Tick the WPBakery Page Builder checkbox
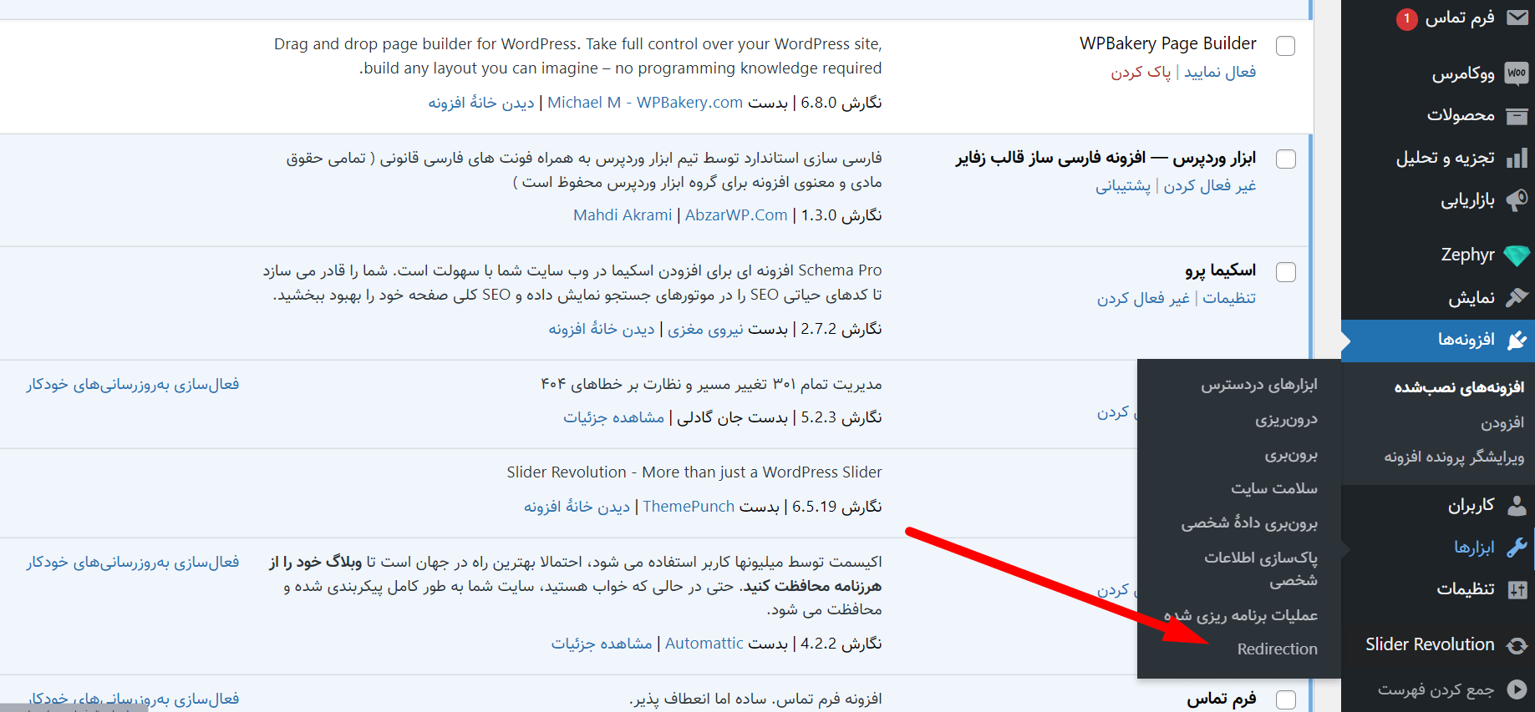The width and height of the screenshot is (1535, 712). click(1286, 46)
